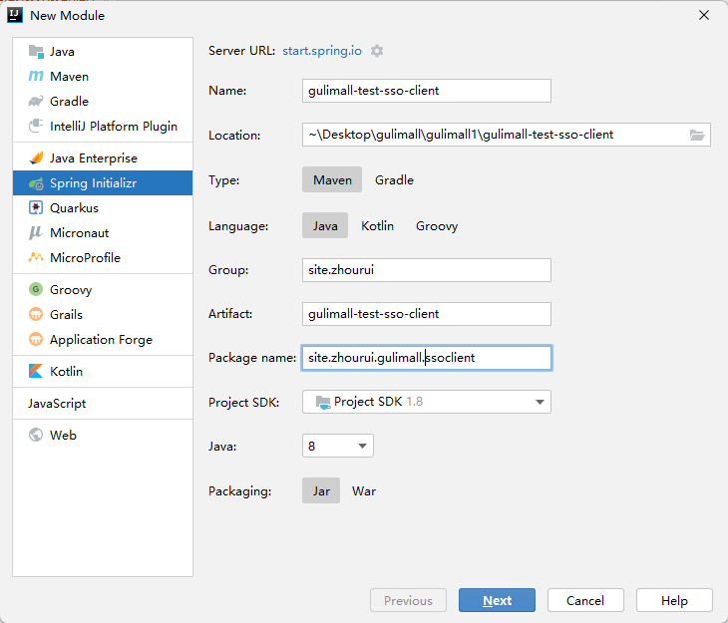Select JavaScript module type
This screenshot has height=623, width=728.
coord(103,403)
